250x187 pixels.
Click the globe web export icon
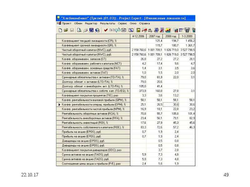pos(97,30)
